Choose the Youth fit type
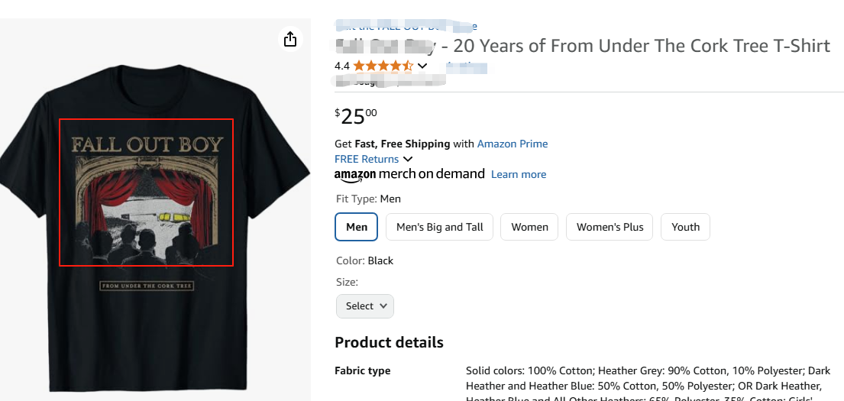The width and height of the screenshot is (844, 401). coord(685,227)
